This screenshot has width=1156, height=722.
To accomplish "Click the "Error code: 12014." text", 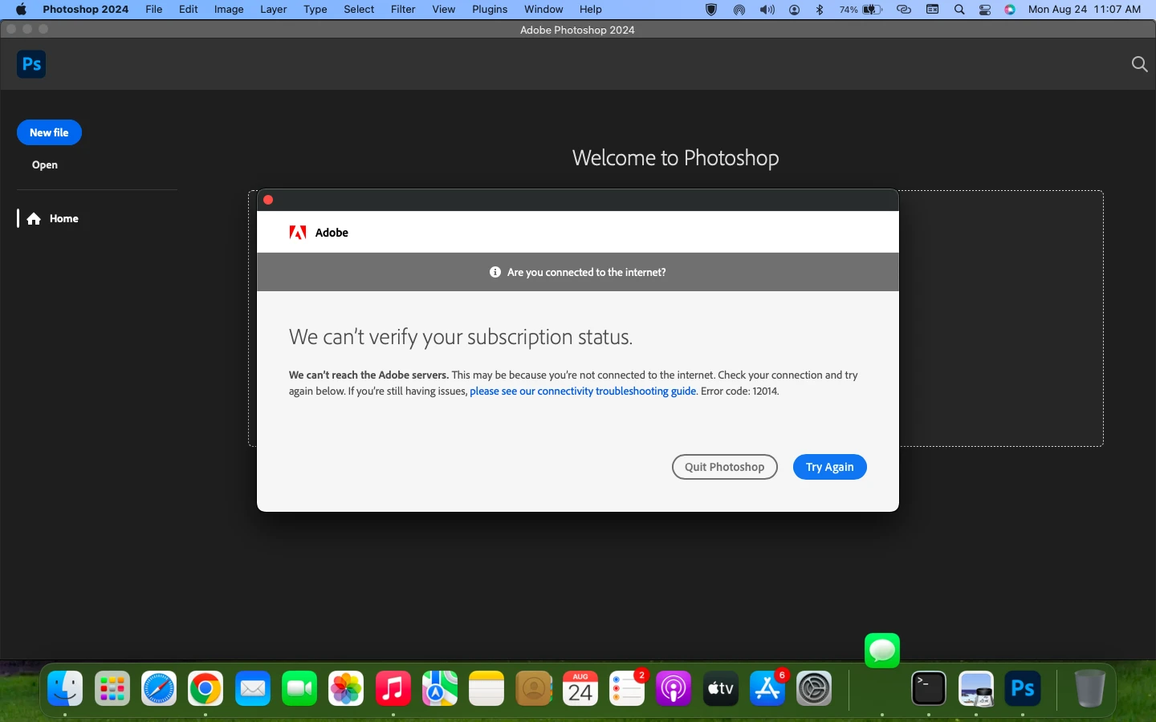I will point(740,391).
